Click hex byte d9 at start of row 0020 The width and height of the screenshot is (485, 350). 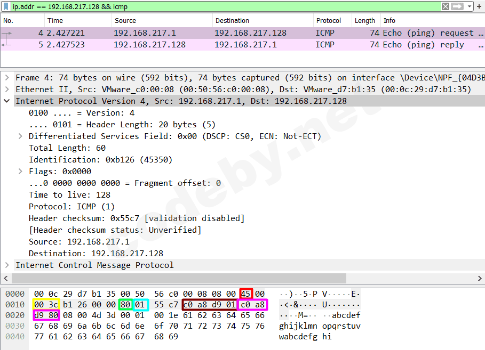pyautogui.click(x=39, y=315)
